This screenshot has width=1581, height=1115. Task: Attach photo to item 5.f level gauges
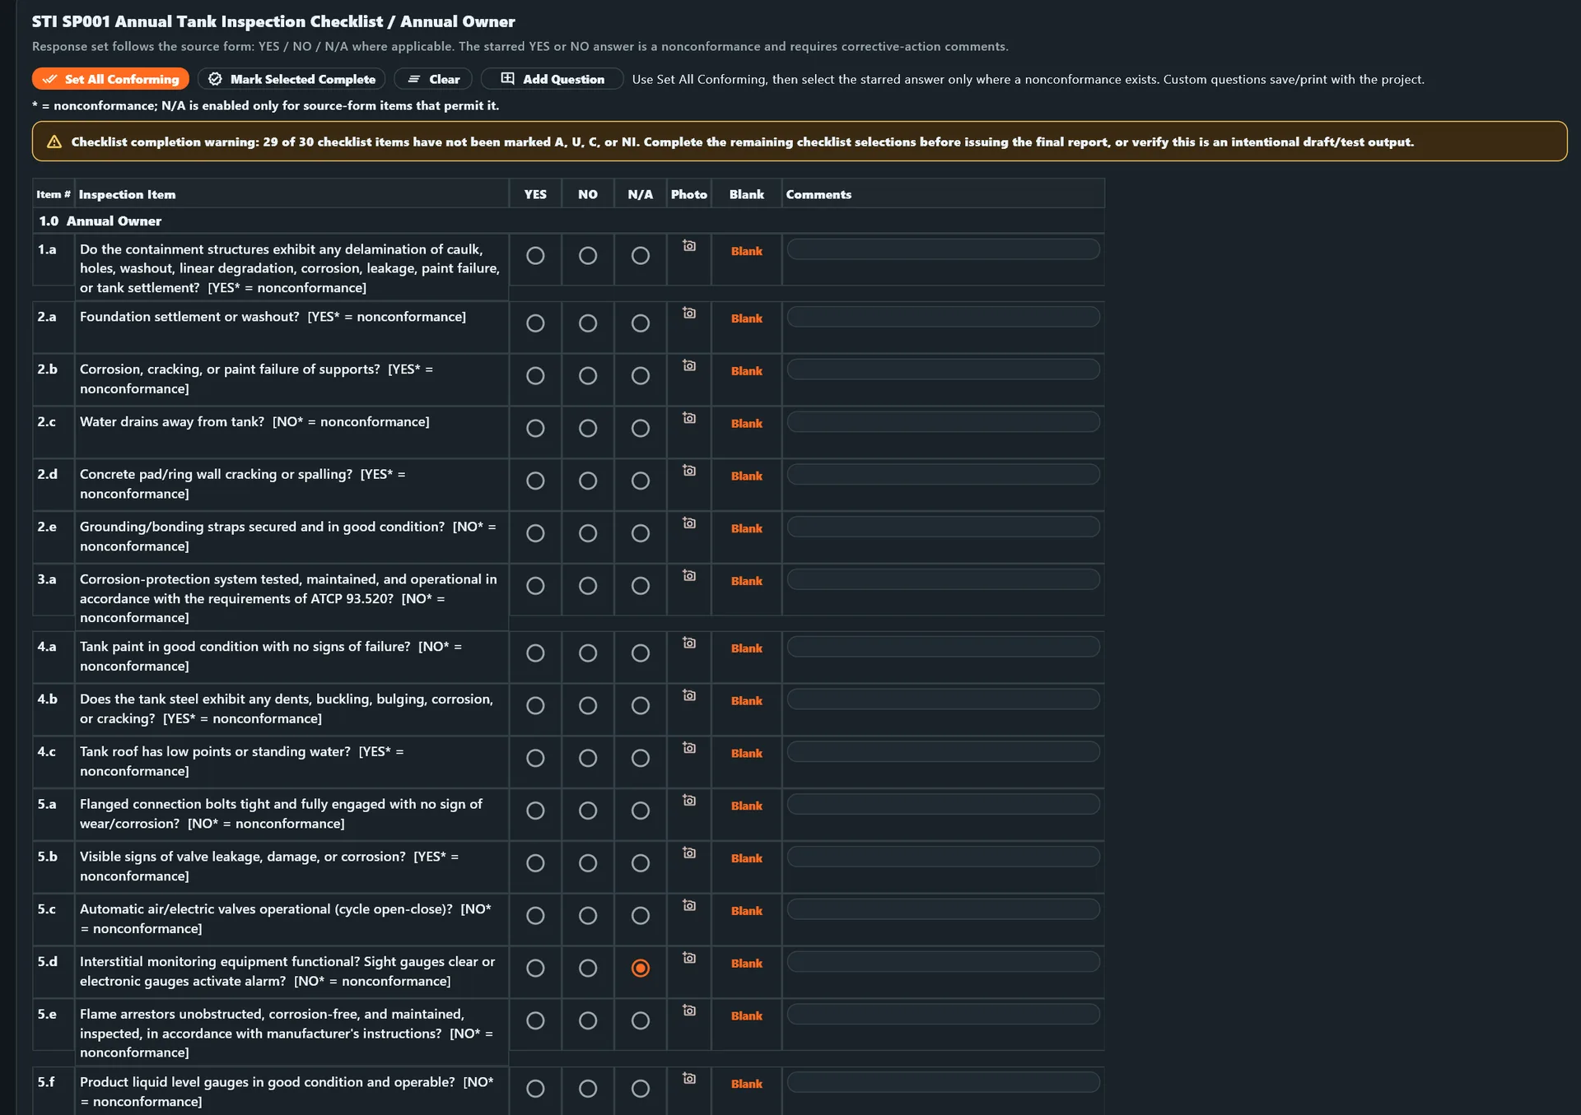coord(689,1079)
